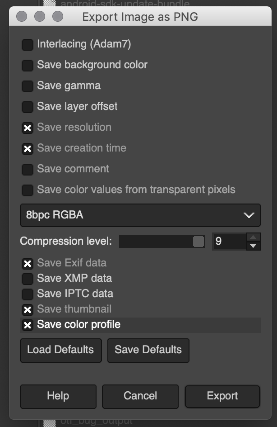Click the Compression level slider
The height and width of the screenshot is (427, 277).
162,242
